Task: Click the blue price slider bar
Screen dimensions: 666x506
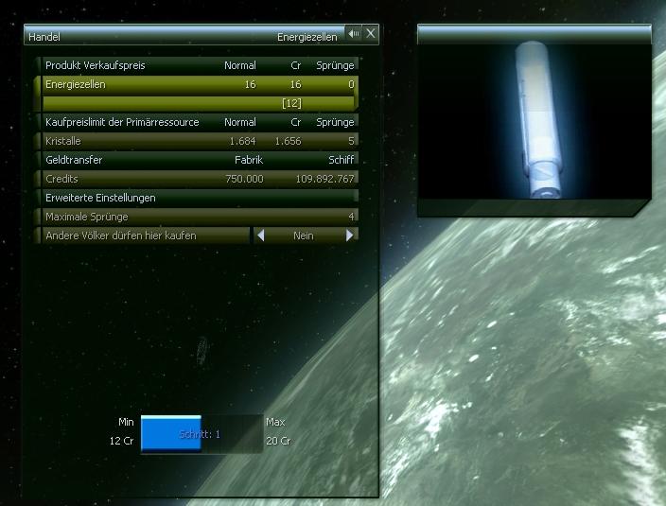Action: (x=171, y=434)
